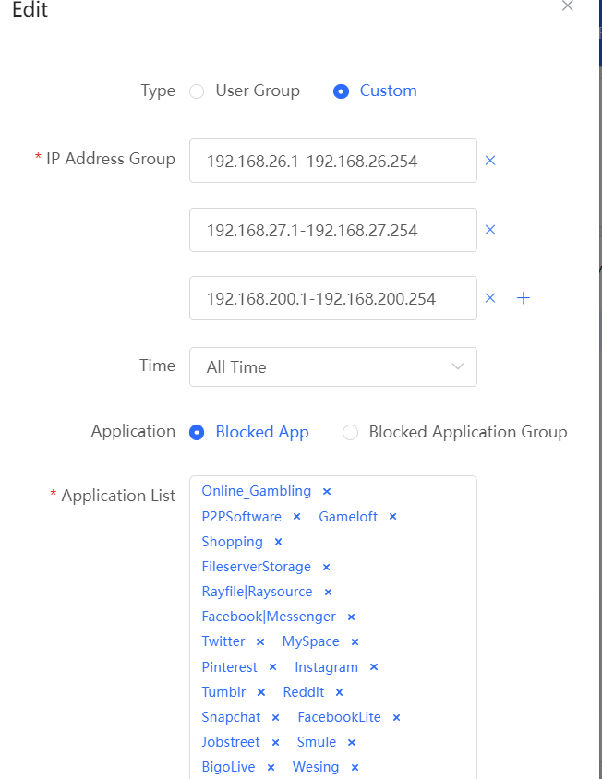Image resolution: width=602 pixels, height=779 pixels.
Task: Remove the Gameloft tag
Action: tap(392, 517)
